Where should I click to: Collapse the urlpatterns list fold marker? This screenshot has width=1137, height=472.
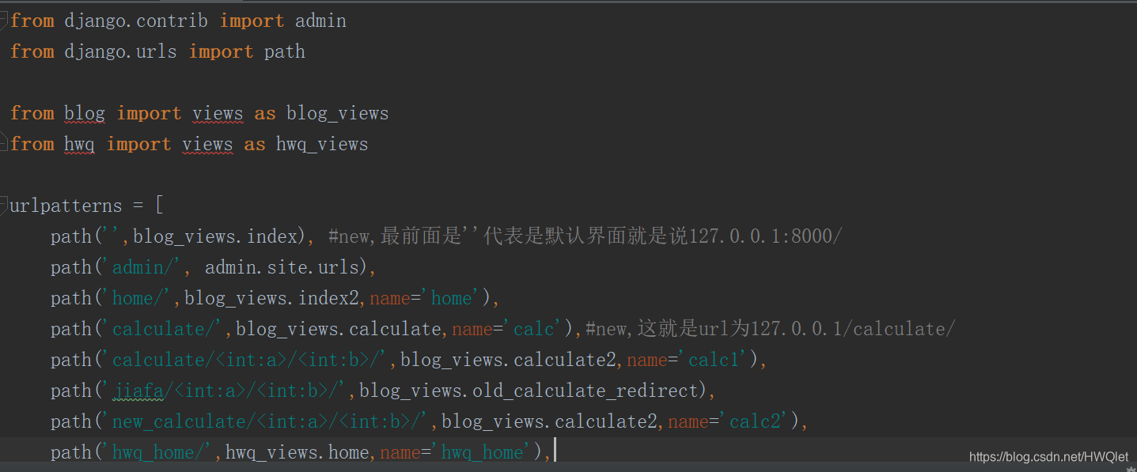(x=4, y=206)
